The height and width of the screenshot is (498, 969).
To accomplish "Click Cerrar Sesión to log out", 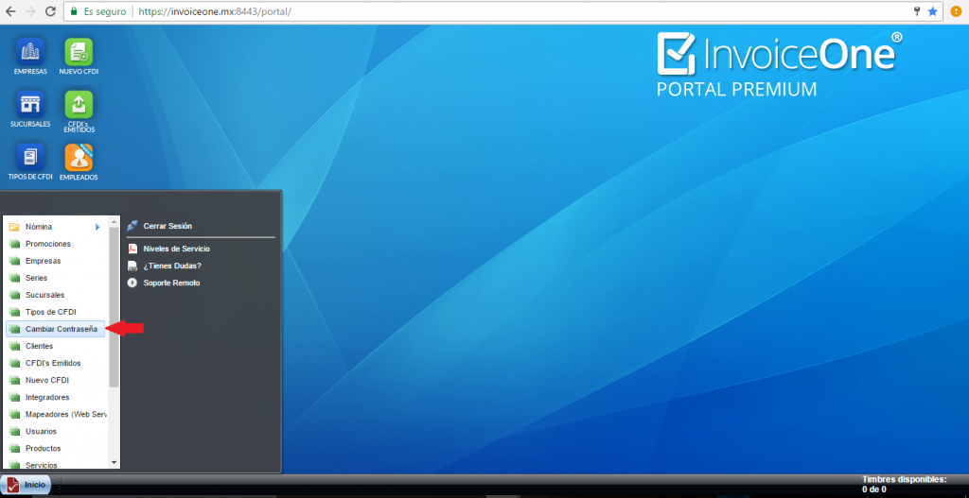I will 167,226.
